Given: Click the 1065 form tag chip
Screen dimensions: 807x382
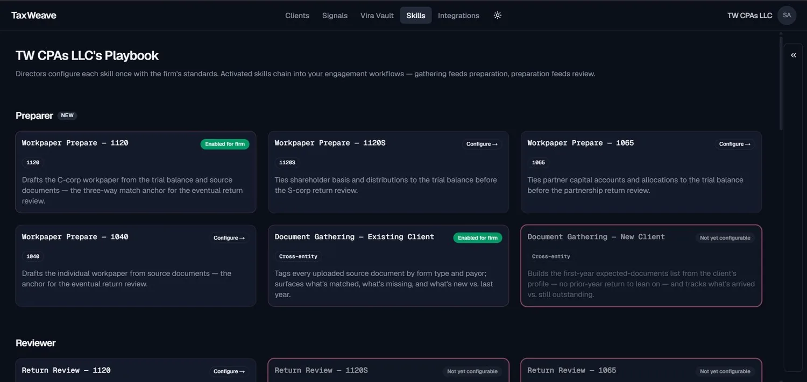Looking at the screenshot, I should 539,162.
